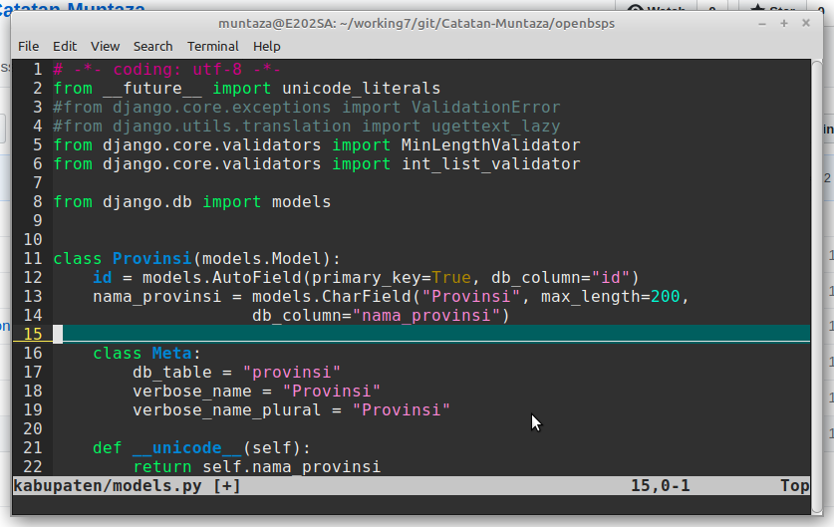The height and width of the screenshot is (527, 834).
Task: Click the Star button in background page
Action: coord(772,9)
